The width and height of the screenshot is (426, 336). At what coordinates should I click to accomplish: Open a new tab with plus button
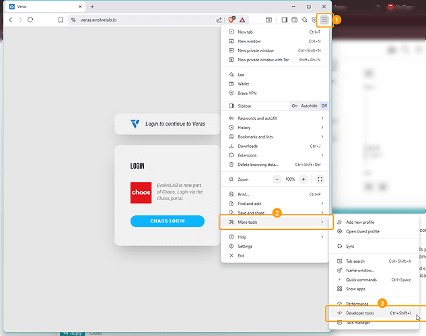92,7
